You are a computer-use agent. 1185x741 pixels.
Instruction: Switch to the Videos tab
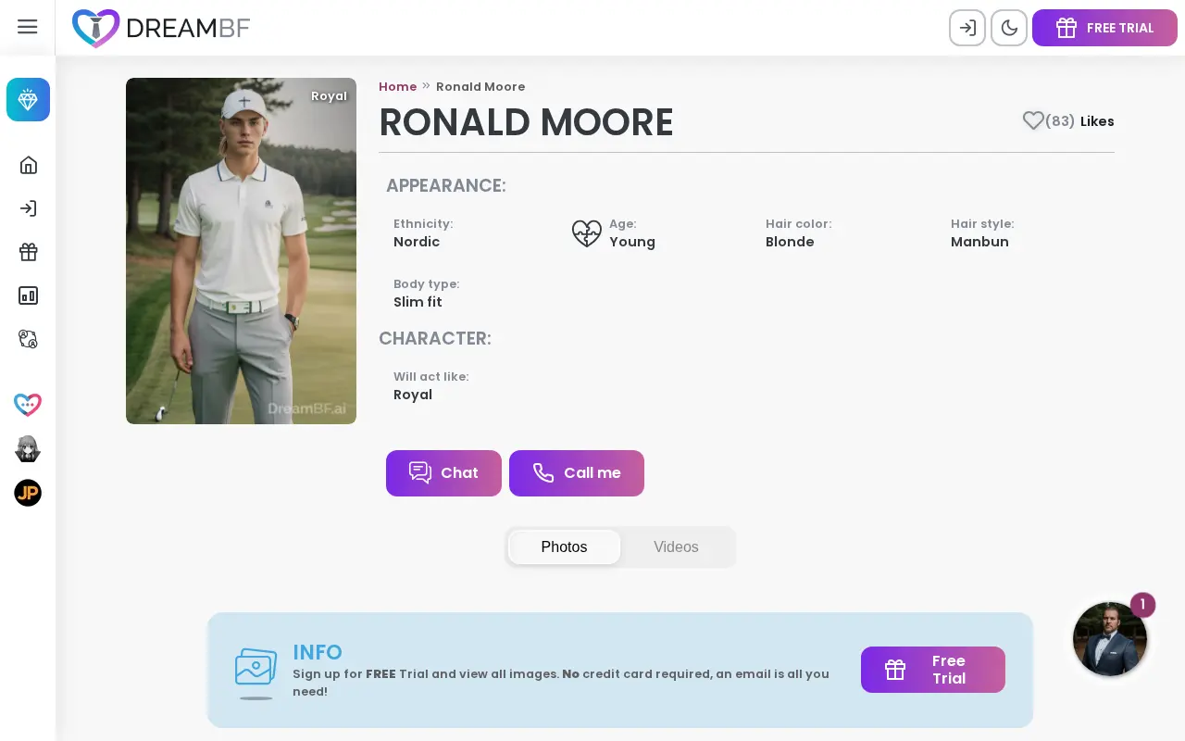click(x=676, y=547)
